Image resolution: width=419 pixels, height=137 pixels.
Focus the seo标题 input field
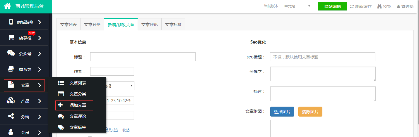click(x=322, y=57)
